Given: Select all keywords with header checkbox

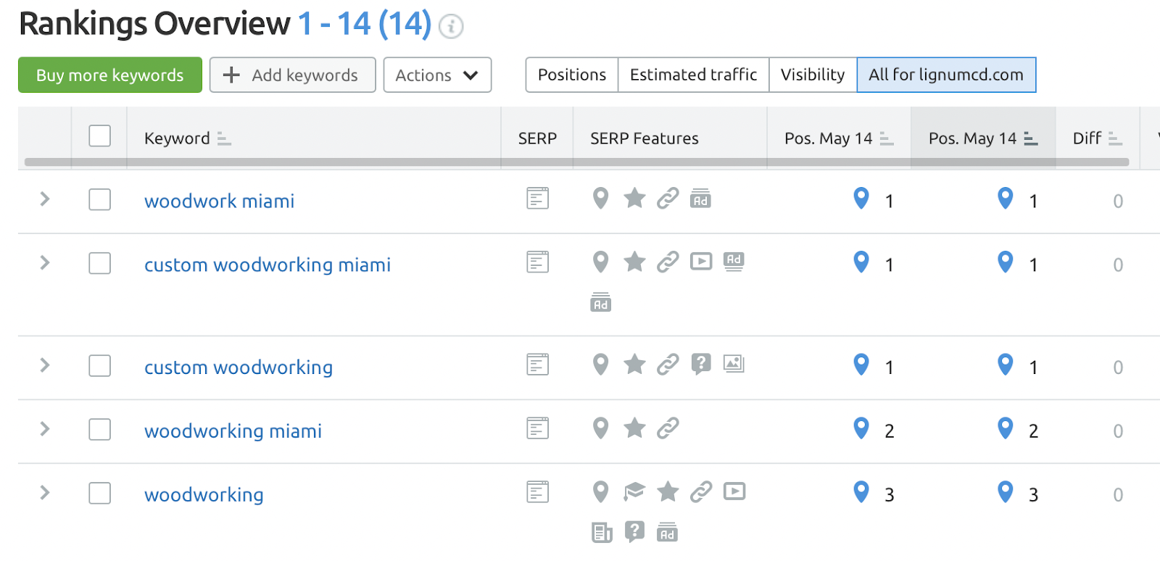Looking at the screenshot, I should tap(100, 136).
